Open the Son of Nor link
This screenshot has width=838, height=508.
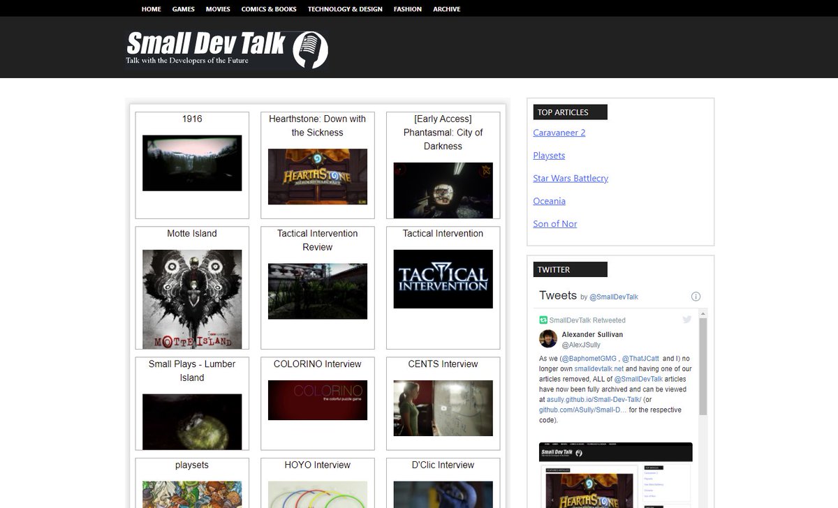pyautogui.click(x=555, y=224)
